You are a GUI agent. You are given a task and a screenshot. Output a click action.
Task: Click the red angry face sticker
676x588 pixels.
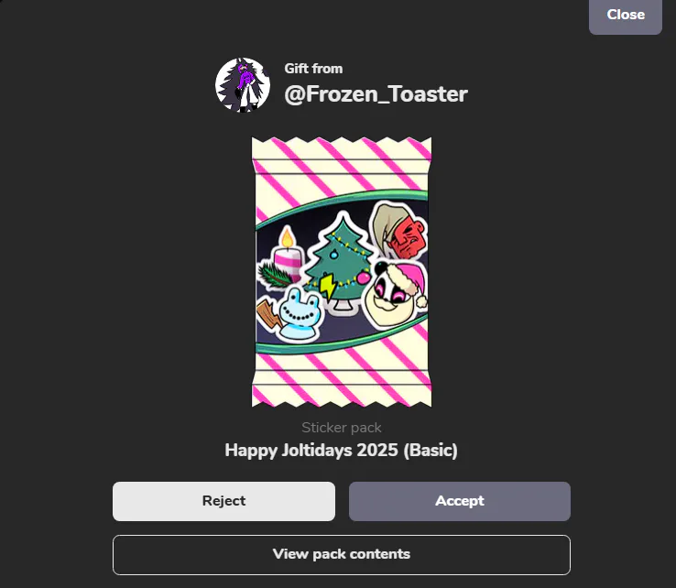[x=399, y=231]
